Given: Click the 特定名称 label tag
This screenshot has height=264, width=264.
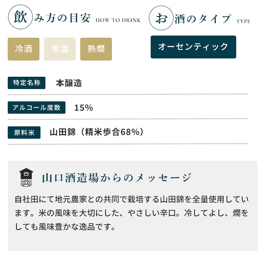Looking at the screenshot, I should pos(27,83).
